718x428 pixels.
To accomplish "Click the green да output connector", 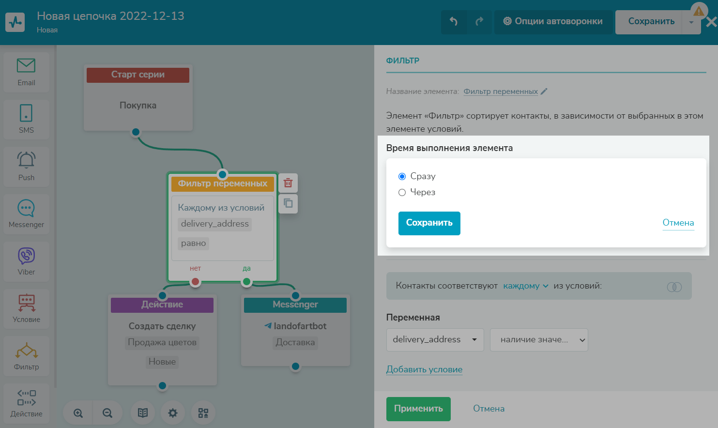I will point(246,281).
